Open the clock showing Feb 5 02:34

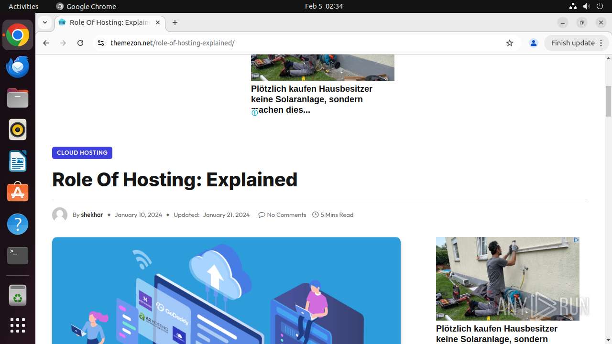click(324, 6)
